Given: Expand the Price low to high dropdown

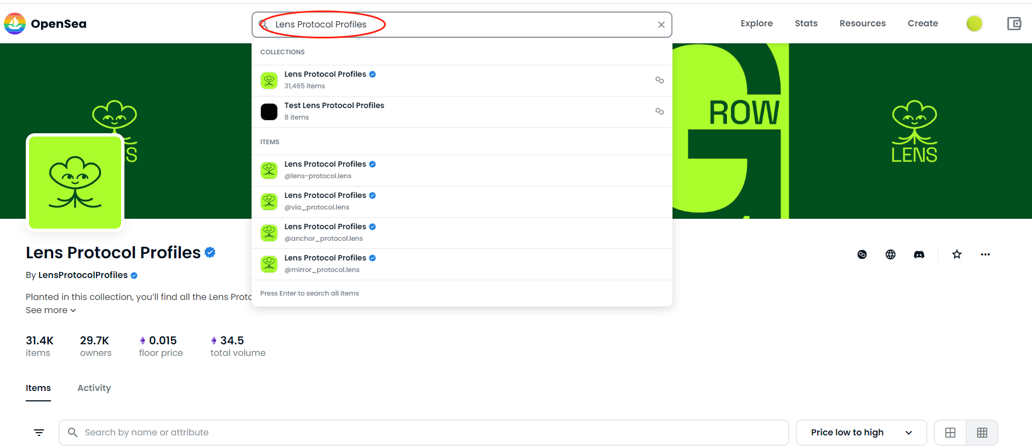Looking at the screenshot, I should click(x=860, y=433).
